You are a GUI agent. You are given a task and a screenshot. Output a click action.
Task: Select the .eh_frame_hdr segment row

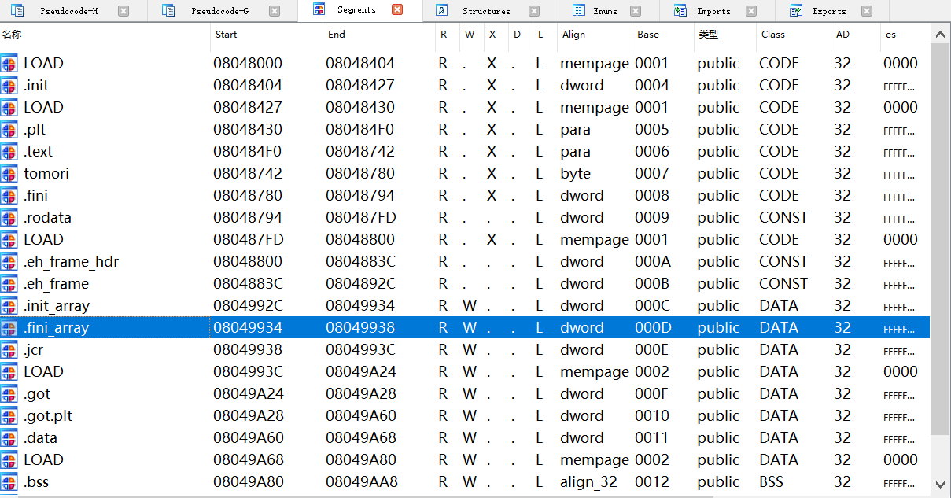pyautogui.click(x=71, y=262)
